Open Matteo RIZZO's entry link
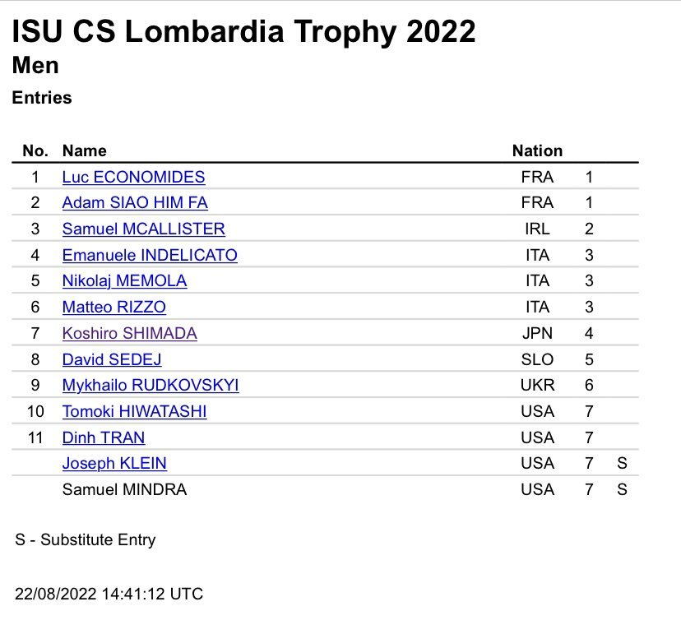Screen dimensions: 681x634 click(x=114, y=308)
